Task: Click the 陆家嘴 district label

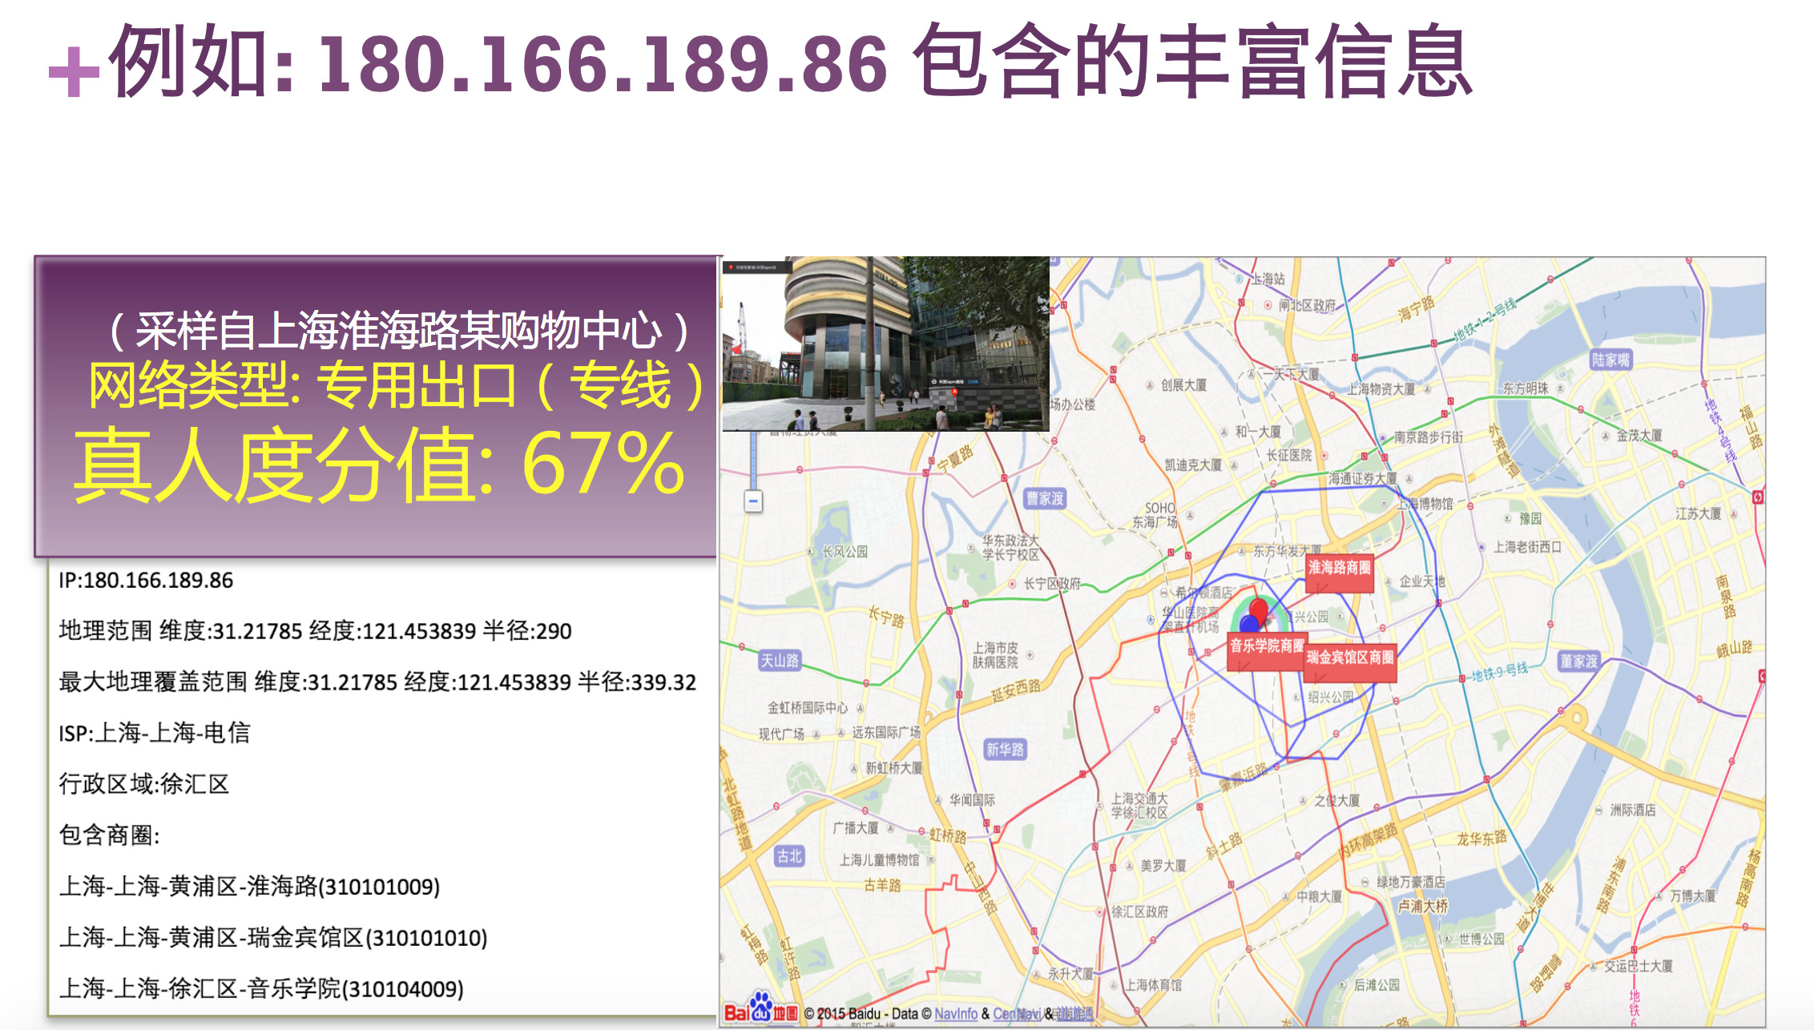Action: coord(1610,360)
